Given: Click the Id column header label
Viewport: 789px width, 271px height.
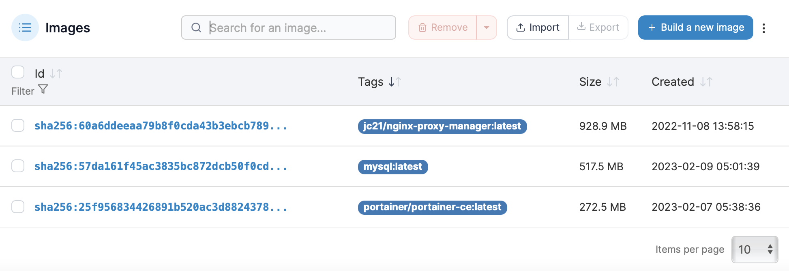Looking at the screenshot, I should pyautogui.click(x=39, y=74).
